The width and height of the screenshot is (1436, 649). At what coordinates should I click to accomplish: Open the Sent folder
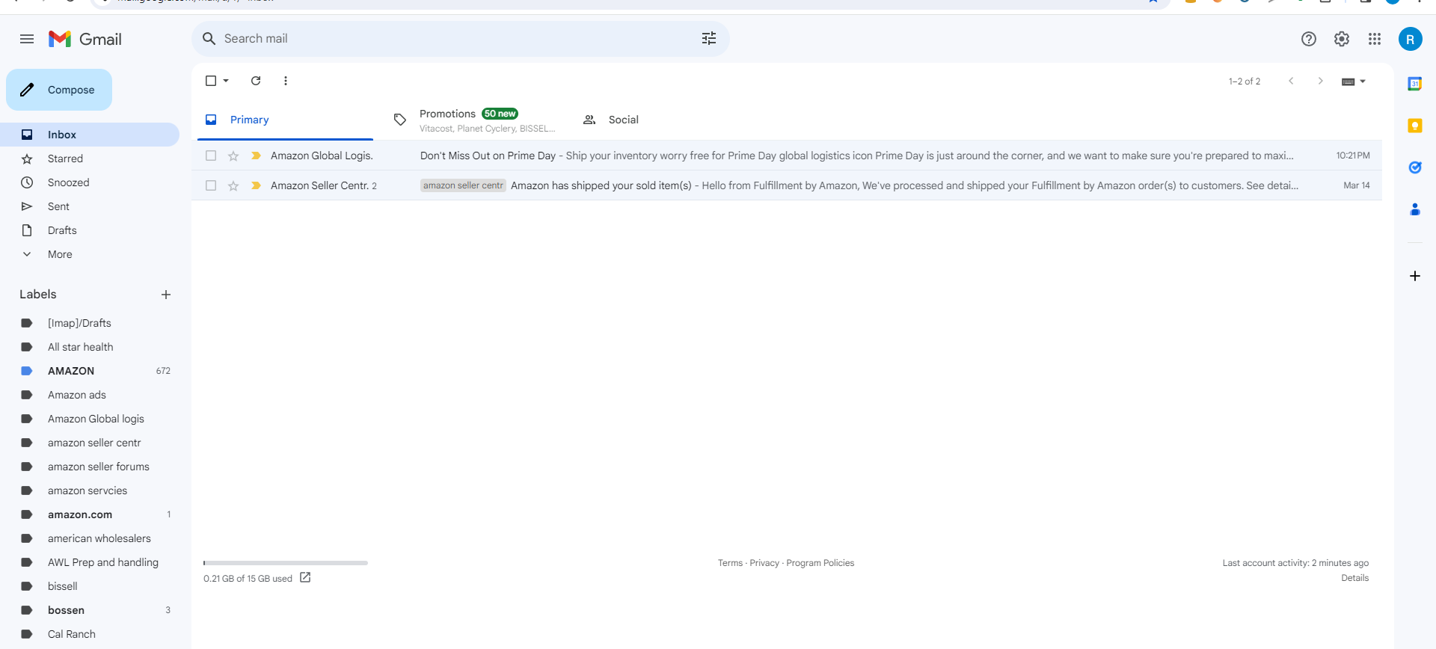click(90, 206)
